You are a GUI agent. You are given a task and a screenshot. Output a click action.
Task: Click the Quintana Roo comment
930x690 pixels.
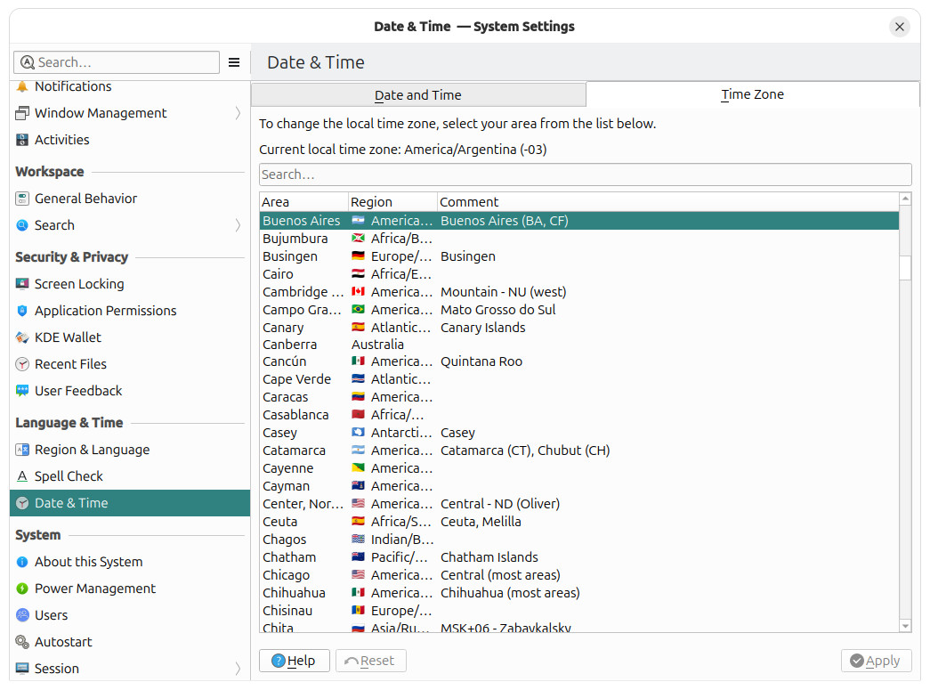481,361
